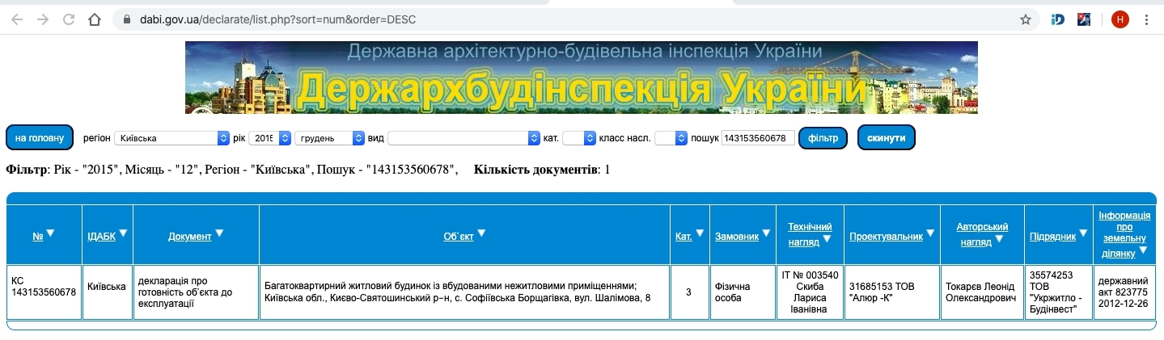Click the Кількість документів count text
The height and width of the screenshot is (340, 1164).
[542, 170]
